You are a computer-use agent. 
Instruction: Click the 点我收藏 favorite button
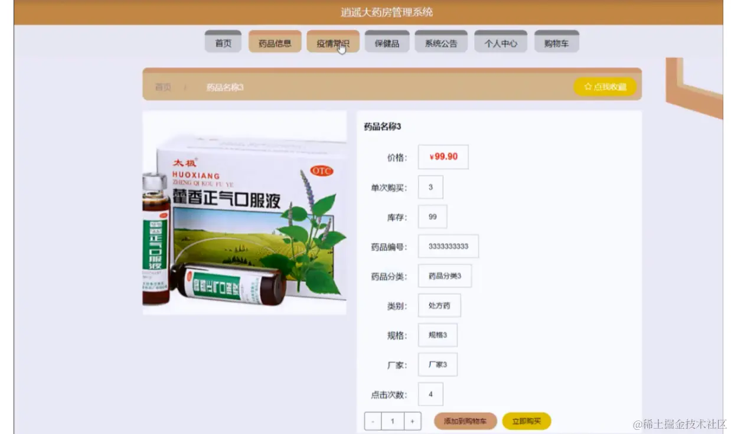(x=605, y=87)
